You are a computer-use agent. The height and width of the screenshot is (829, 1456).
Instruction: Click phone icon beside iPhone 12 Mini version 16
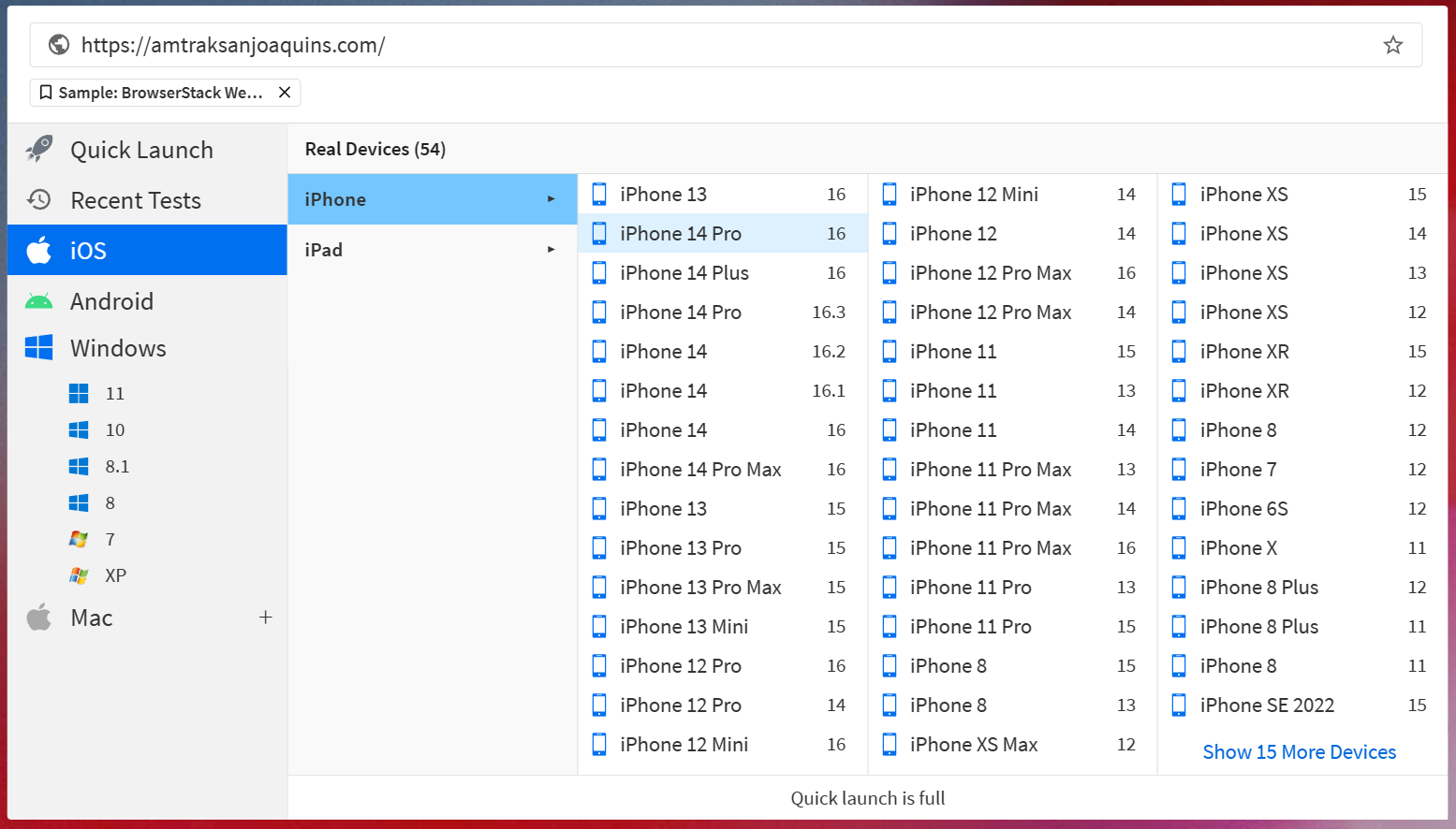click(x=599, y=745)
